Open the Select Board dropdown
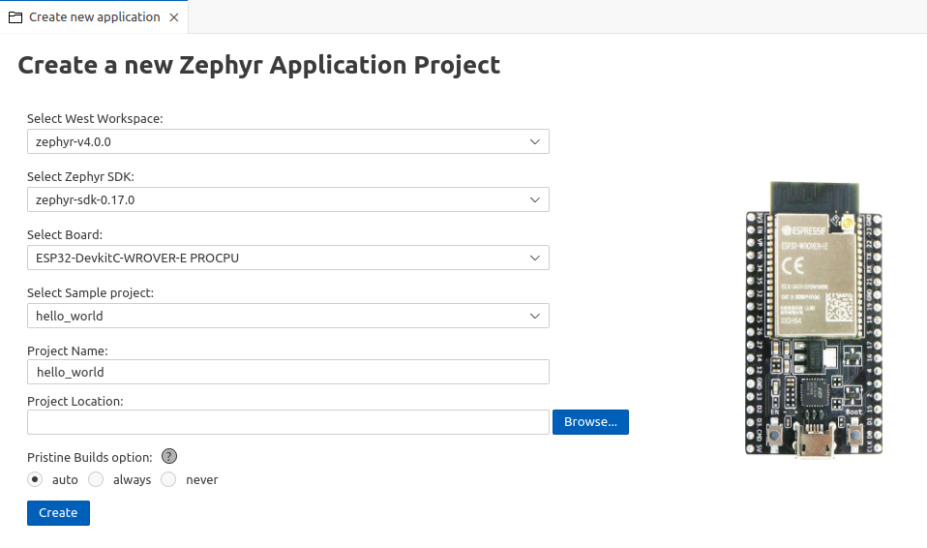Image resolution: width=927 pixels, height=548 pixels. tap(287, 258)
